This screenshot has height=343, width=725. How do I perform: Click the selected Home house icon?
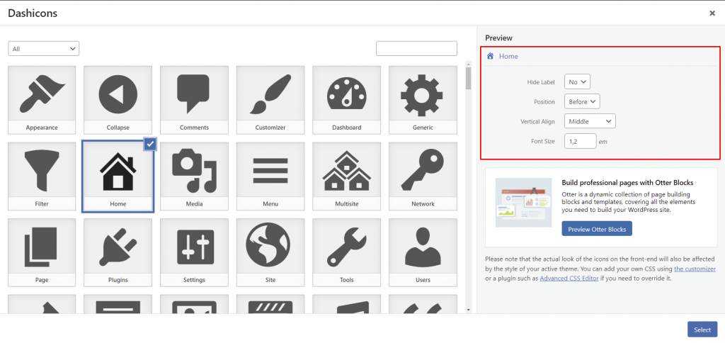(118, 176)
